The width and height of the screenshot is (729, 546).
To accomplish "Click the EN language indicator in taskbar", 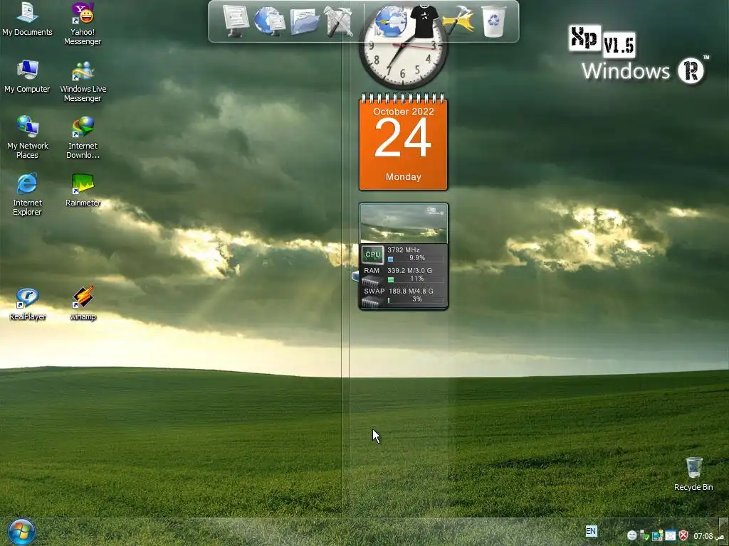I will click(591, 531).
